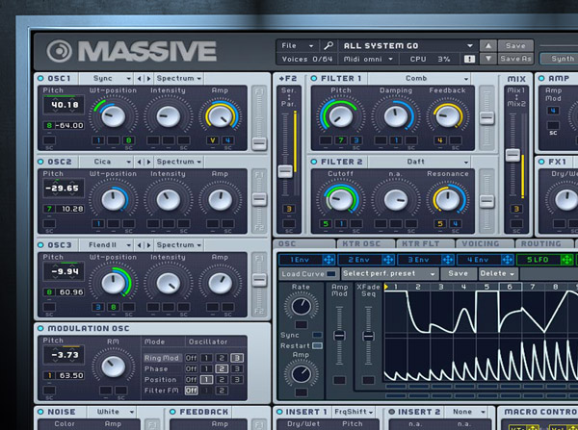Grab the 4 Env modulation crosshair handle
The image size is (578, 430).
(508, 260)
